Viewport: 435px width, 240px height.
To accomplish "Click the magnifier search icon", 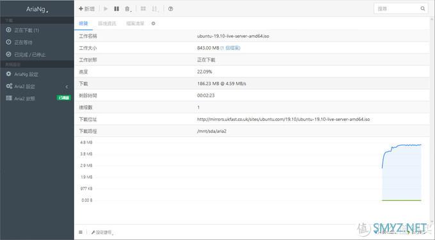I will [423, 8].
